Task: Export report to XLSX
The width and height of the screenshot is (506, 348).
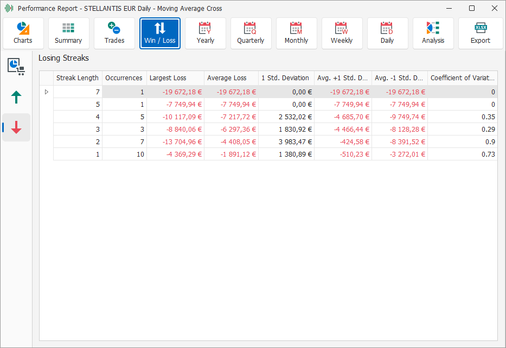Action: (x=480, y=33)
